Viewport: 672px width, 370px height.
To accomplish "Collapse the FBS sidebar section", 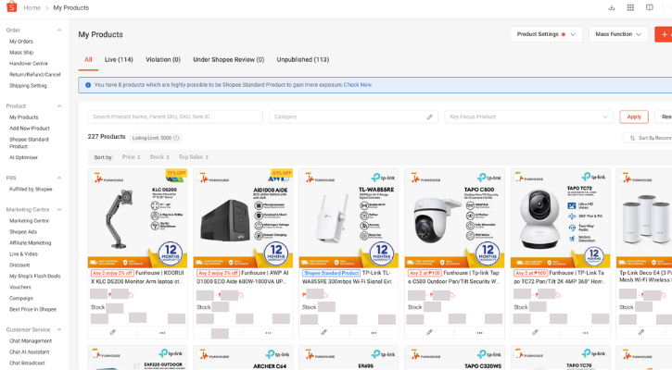I will (59, 178).
